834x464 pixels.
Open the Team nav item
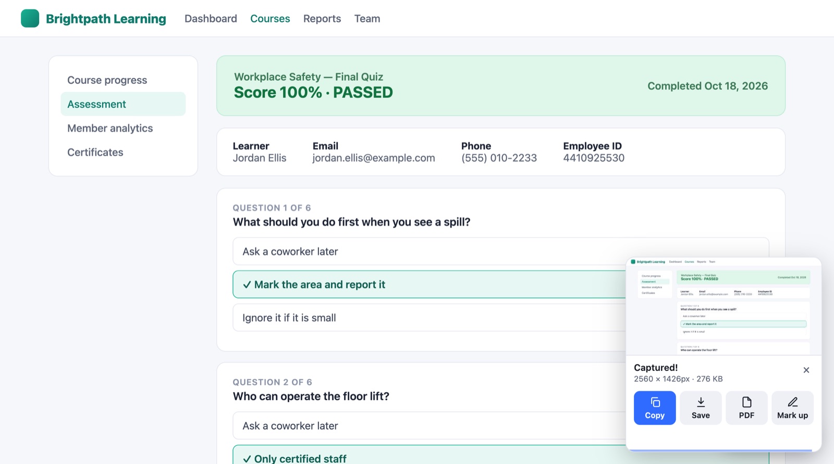click(367, 19)
